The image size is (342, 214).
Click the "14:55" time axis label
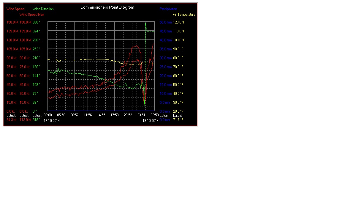pyautogui.click(x=101, y=115)
